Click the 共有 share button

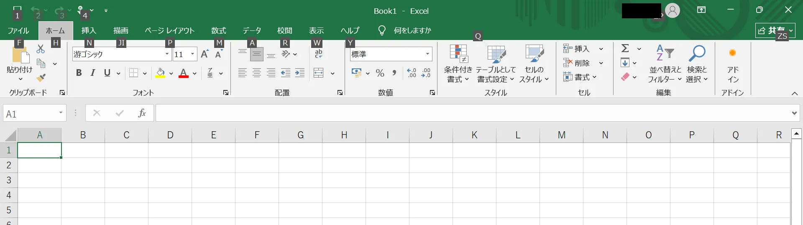(772, 30)
